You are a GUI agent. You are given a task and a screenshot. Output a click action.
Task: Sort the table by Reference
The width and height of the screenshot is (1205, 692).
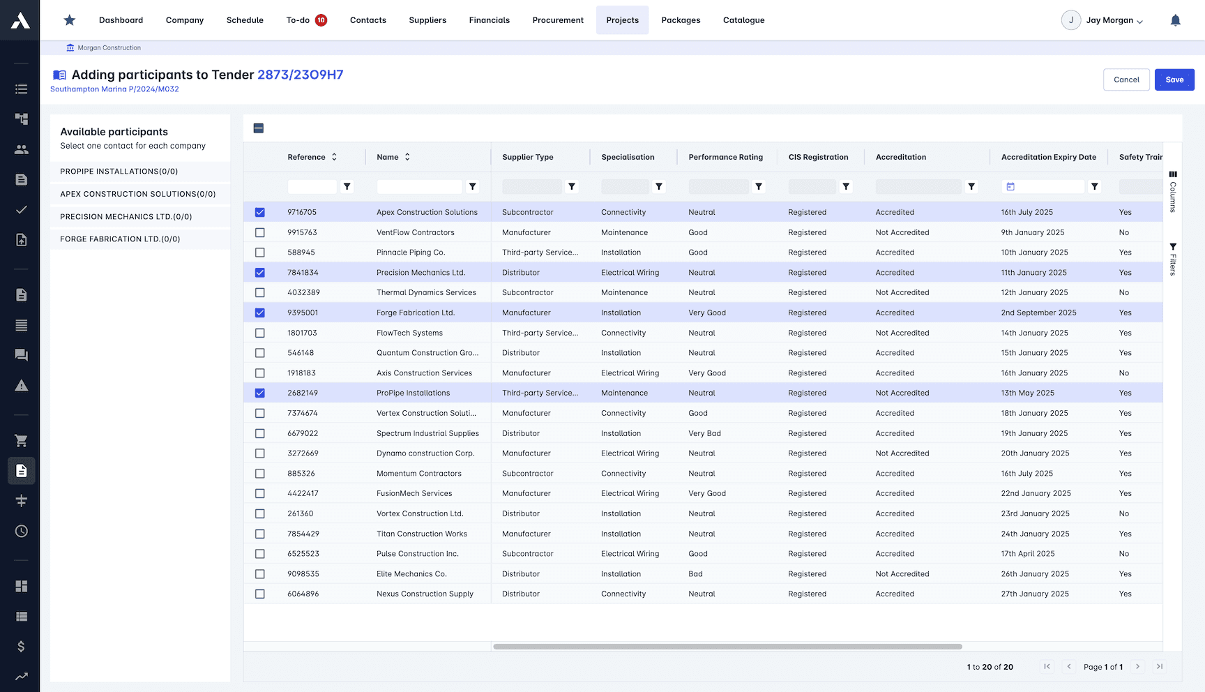pyautogui.click(x=334, y=157)
